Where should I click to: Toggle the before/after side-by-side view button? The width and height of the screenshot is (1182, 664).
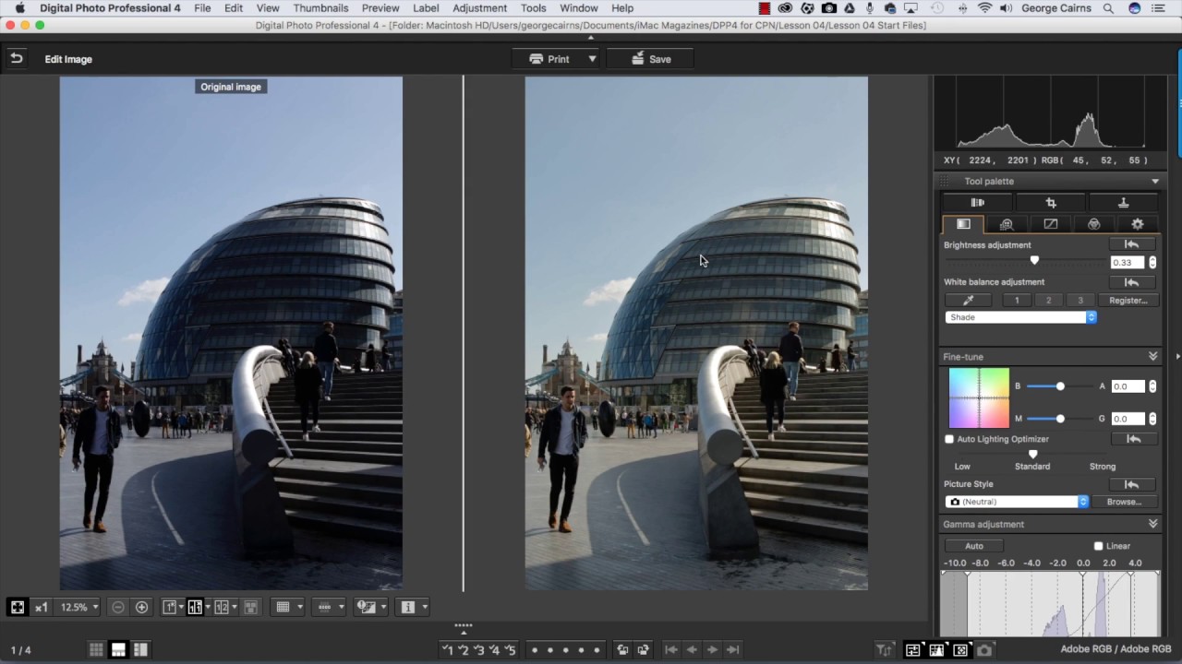195,607
